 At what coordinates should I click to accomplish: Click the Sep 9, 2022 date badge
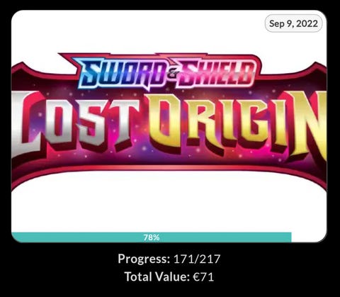coord(293,23)
